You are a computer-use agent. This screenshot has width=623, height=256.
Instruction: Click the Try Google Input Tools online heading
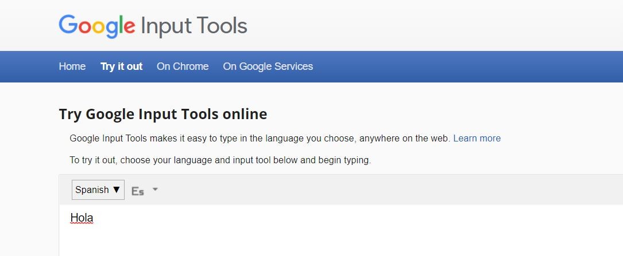point(163,114)
